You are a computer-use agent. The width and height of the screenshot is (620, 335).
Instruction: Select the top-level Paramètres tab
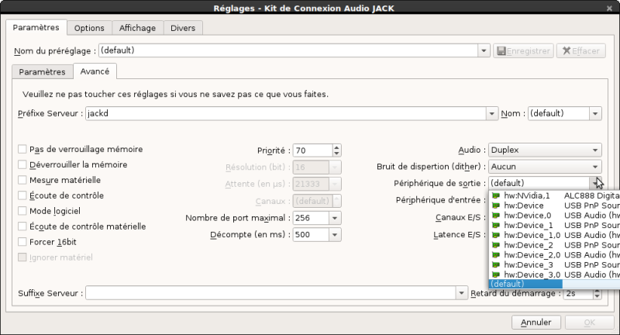[x=36, y=27]
